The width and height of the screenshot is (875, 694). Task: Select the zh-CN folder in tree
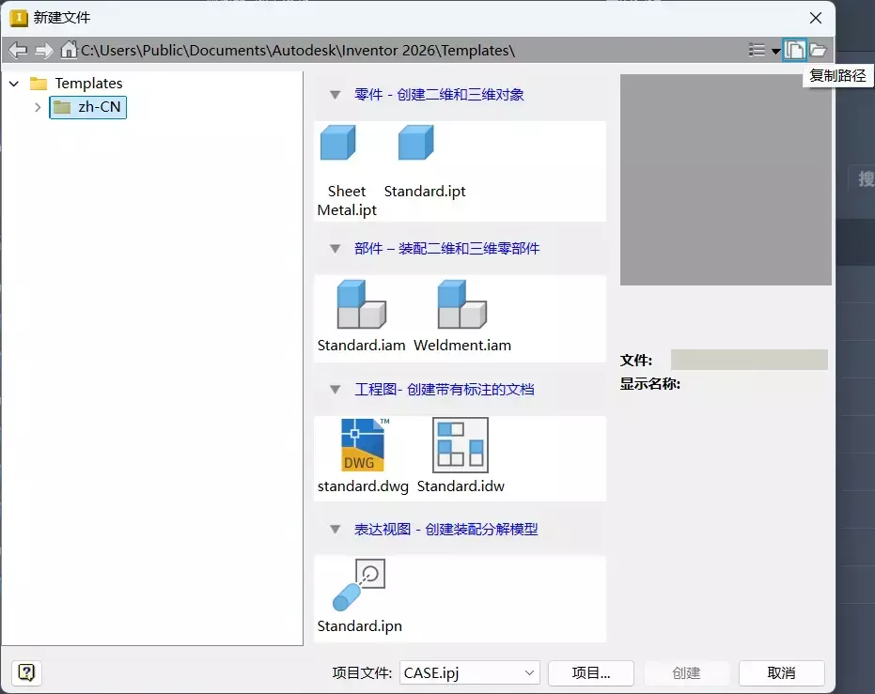(88, 107)
